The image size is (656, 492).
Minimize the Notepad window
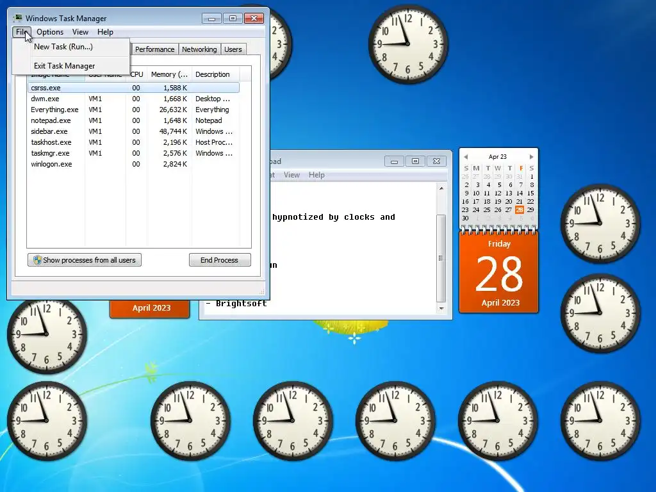click(x=394, y=161)
